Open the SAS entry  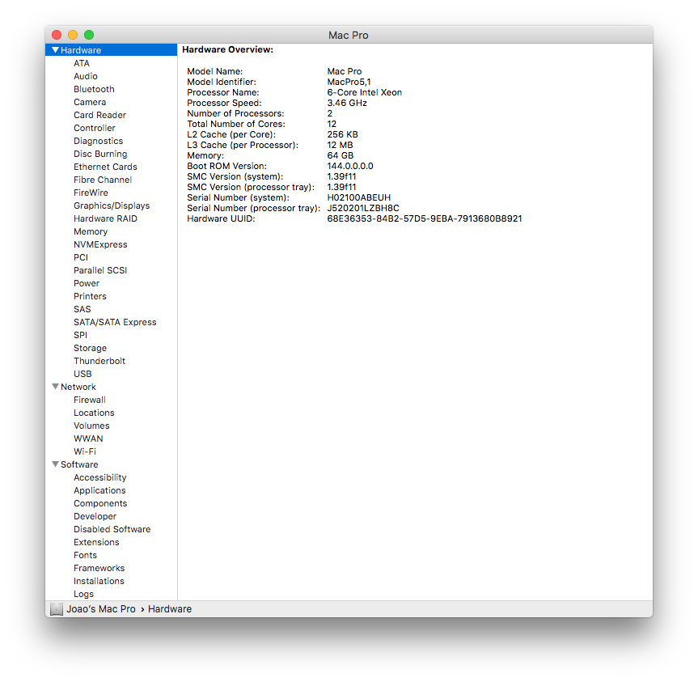82,308
